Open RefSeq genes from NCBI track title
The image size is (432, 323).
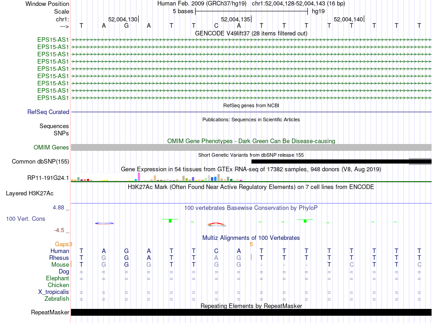coord(251,105)
